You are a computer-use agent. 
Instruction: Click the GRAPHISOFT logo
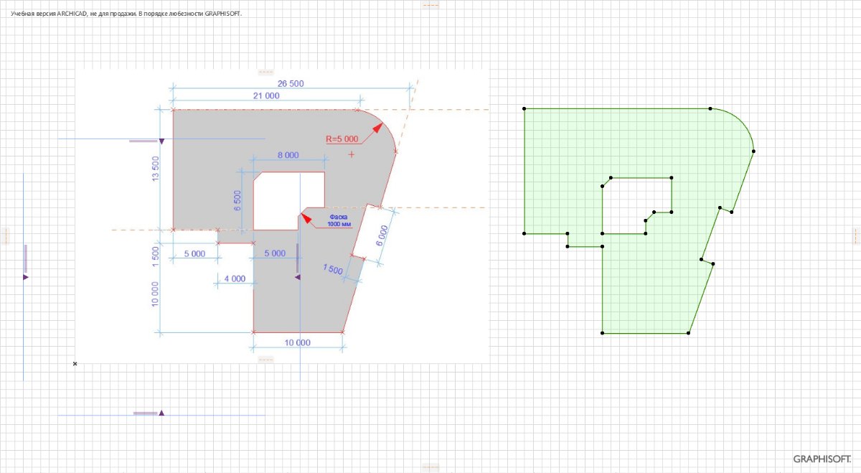click(x=822, y=459)
